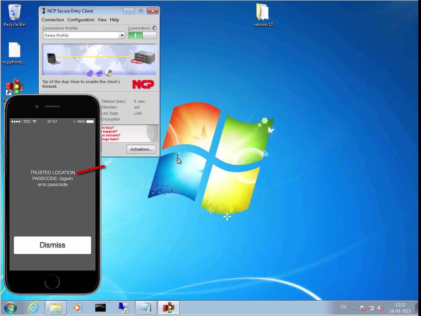Viewport: 421px width, 316px height.
Task: Click the Show desktop strip
Action: 417,308
